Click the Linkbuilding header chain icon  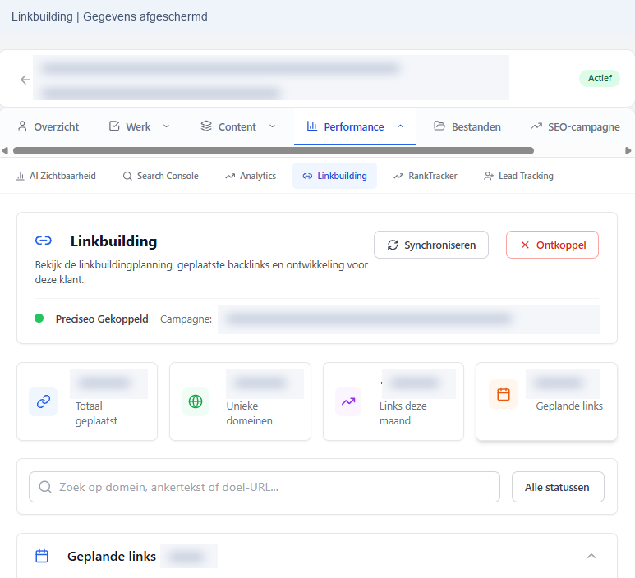click(x=44, y=241)
